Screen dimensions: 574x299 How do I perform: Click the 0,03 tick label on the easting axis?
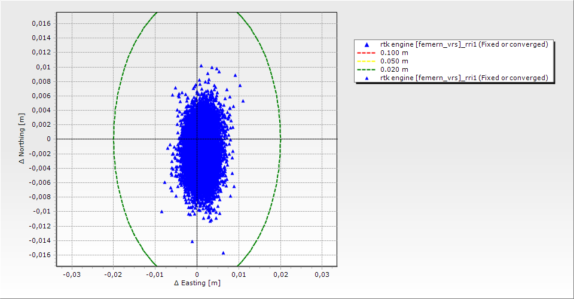click(x=322, y=274)
